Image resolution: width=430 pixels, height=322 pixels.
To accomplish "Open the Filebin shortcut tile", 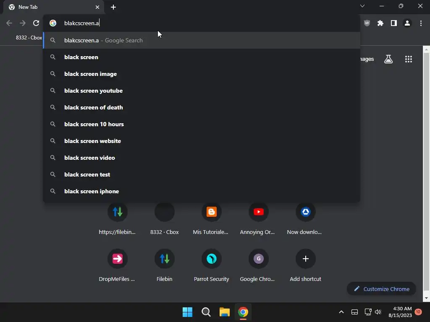I will (x=164, y=265).
